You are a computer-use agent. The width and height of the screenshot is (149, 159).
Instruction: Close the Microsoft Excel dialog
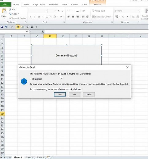click(x=127, y=67)
